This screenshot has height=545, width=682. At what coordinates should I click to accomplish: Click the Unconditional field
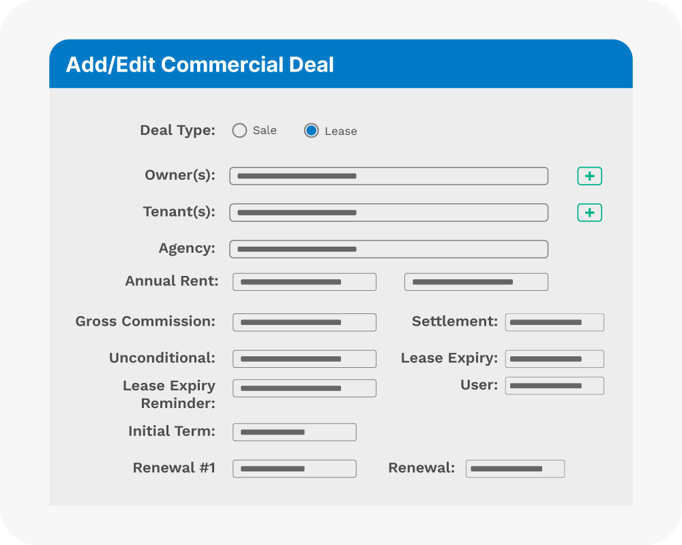(x=304, y=359)
